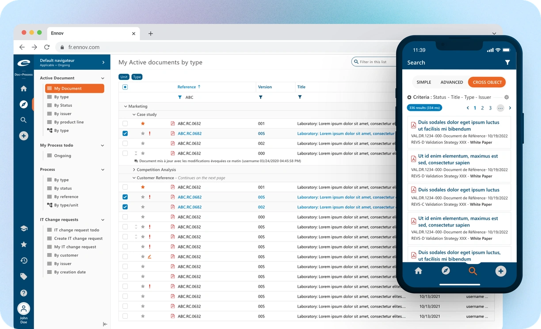Open the tag icon in sidebar
541x329 pixels.
[x=24, y=276]
